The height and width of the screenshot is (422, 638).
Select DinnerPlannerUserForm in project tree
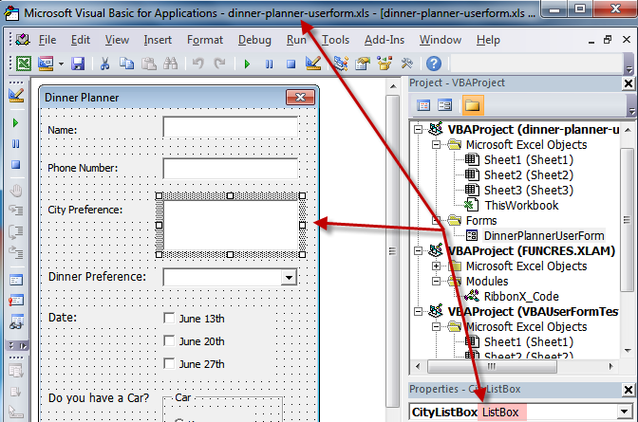coord(543,235)
